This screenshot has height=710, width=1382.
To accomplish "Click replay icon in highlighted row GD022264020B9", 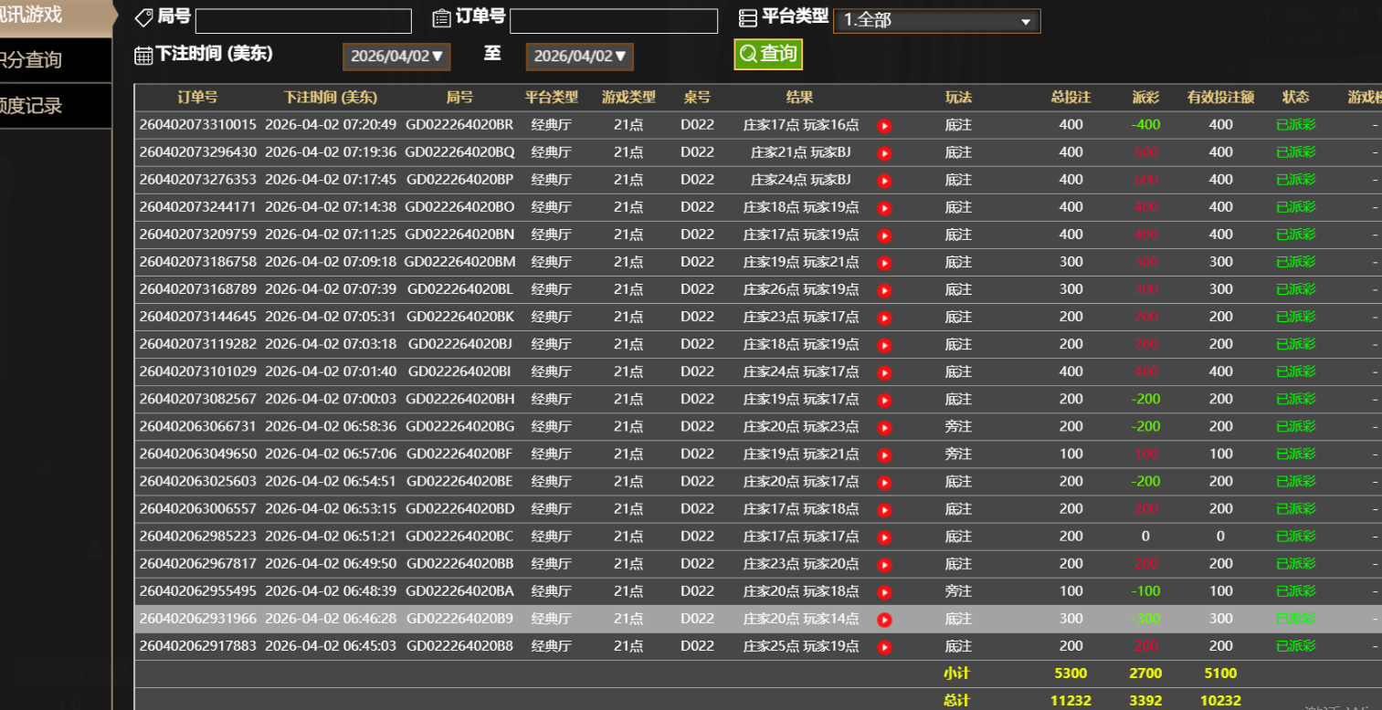I will pos(884,620).
